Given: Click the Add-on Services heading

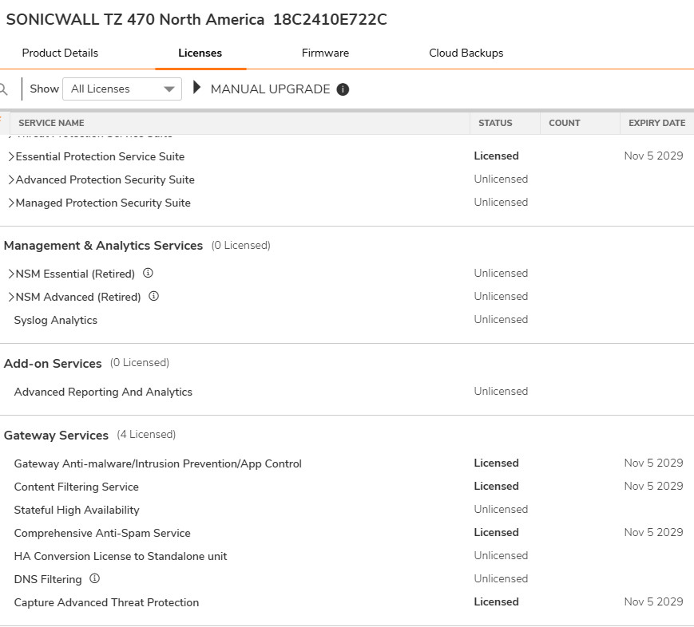Looking at the screenshot, I should tap(53, 364).
